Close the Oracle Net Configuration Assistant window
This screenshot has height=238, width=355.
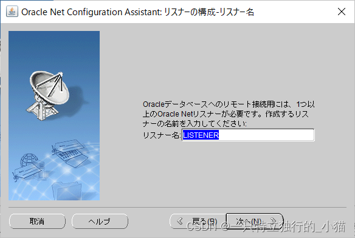(x=342, y=12)
